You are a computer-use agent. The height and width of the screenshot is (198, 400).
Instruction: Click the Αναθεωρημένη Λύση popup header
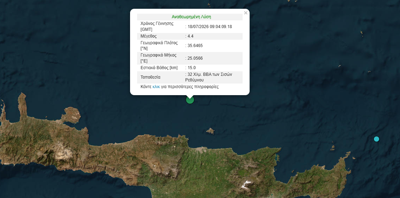191,17
